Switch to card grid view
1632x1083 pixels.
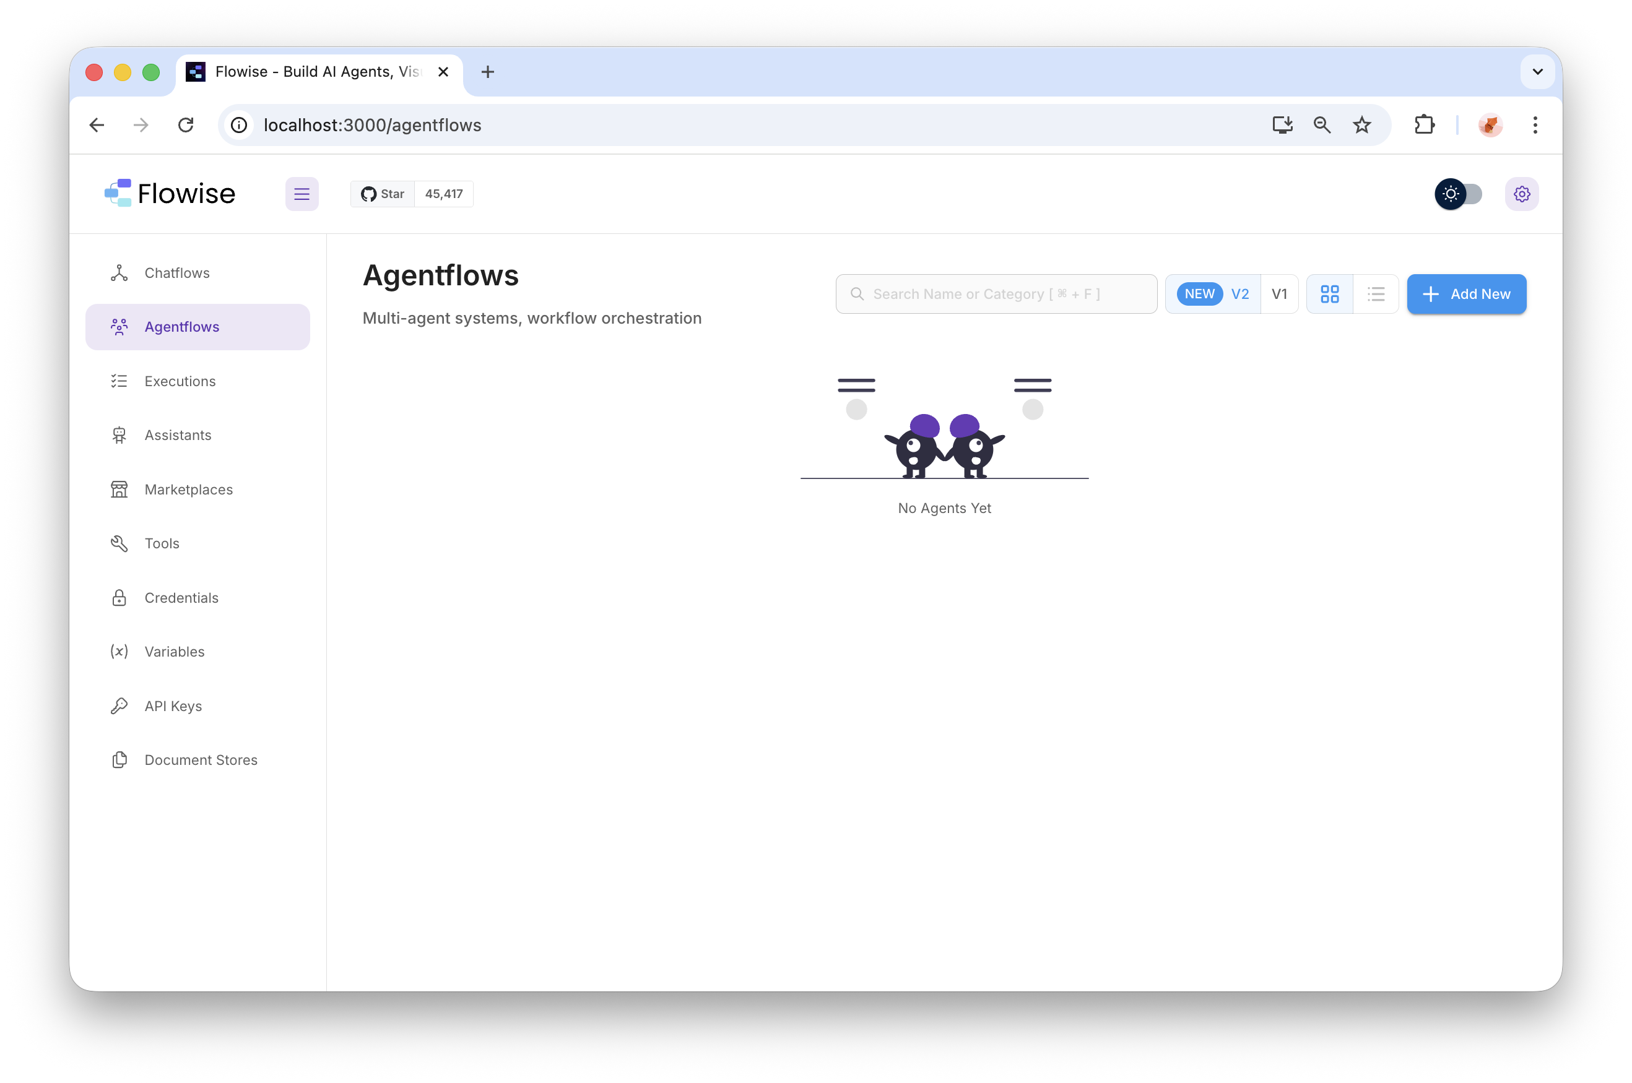coord(1329,294)
